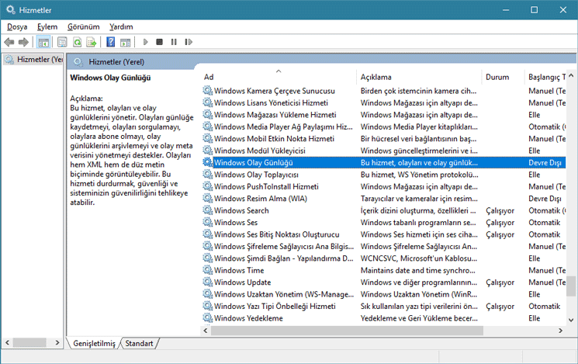Click services list horizontal scroll-left arrow
Screen dimensions: 578x364
(206, 331)
